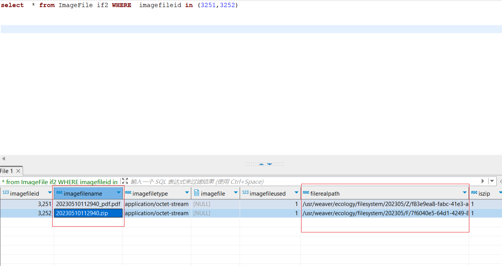Open iszip column filter dropdown

pyautogui.click(x=500, y=193)
